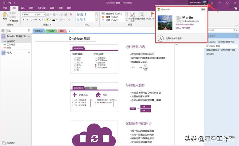Click 注销 to sign out
Image resolution: width=239 pixels, height=146 pixels.
coord(203,9)
